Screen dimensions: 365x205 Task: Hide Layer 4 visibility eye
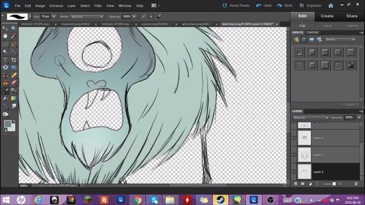coord(294,171)
